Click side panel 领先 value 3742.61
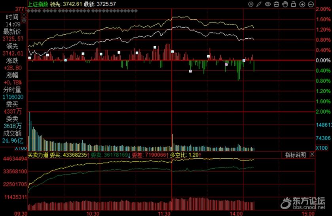 [13, 53]
